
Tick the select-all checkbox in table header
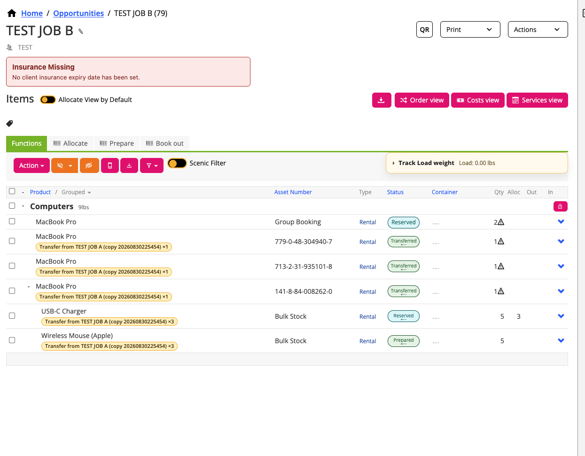tap(12, 191)
